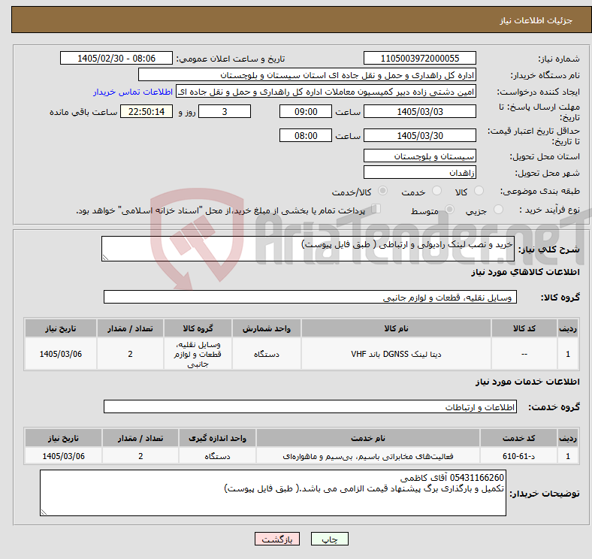Click the resize handle of buyer notes textarea

tap(44, 512)
